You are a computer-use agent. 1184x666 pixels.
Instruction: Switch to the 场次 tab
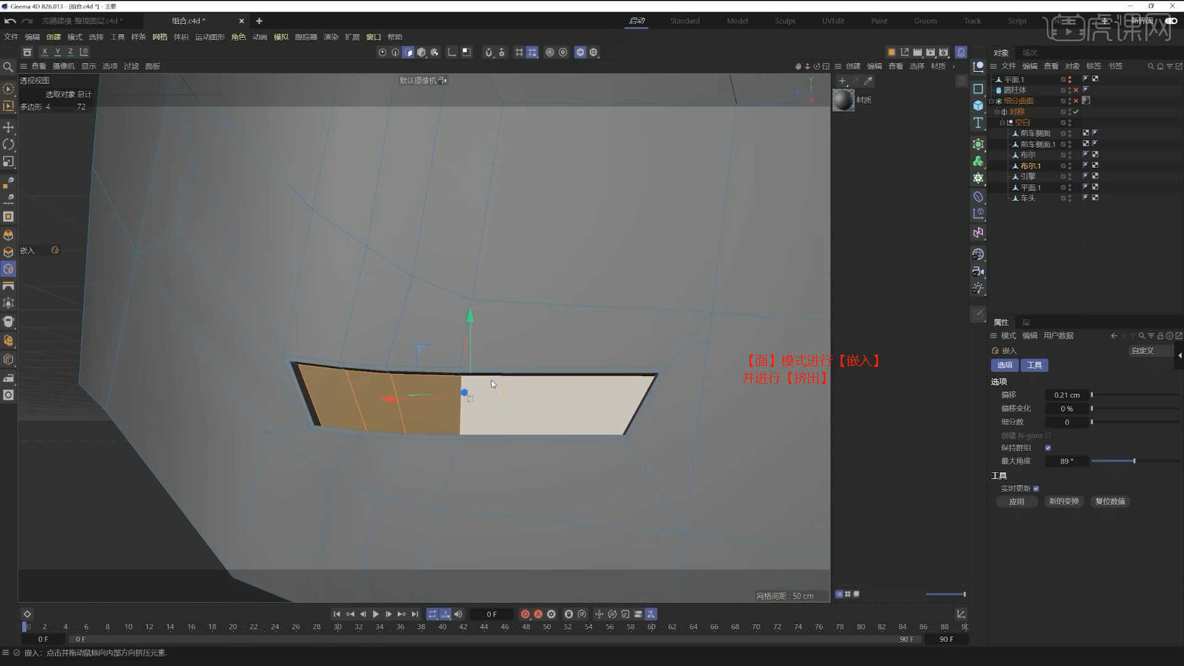point(1029,53)
